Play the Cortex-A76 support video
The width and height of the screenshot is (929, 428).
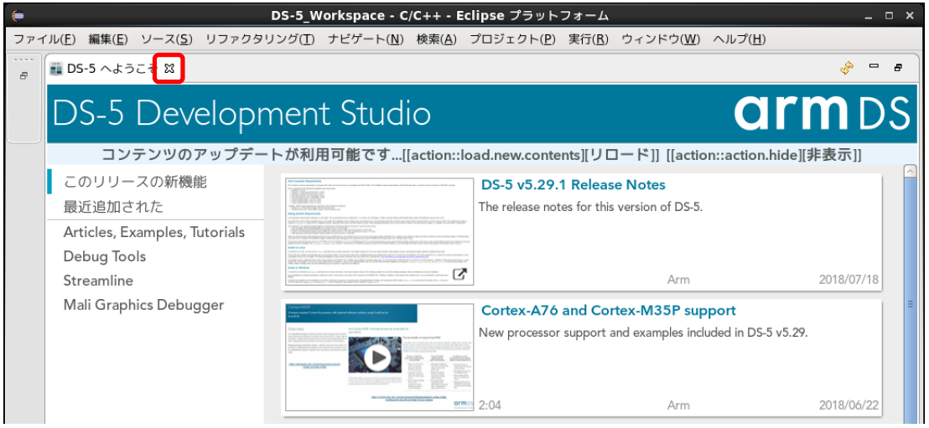pyautogui.click(x=378, y=358)
